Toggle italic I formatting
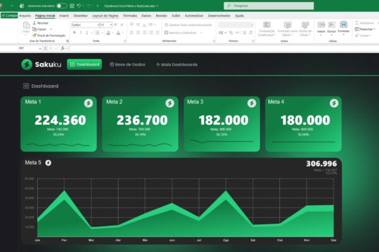Viewport: 379px width, 252px height. [81, 33]
